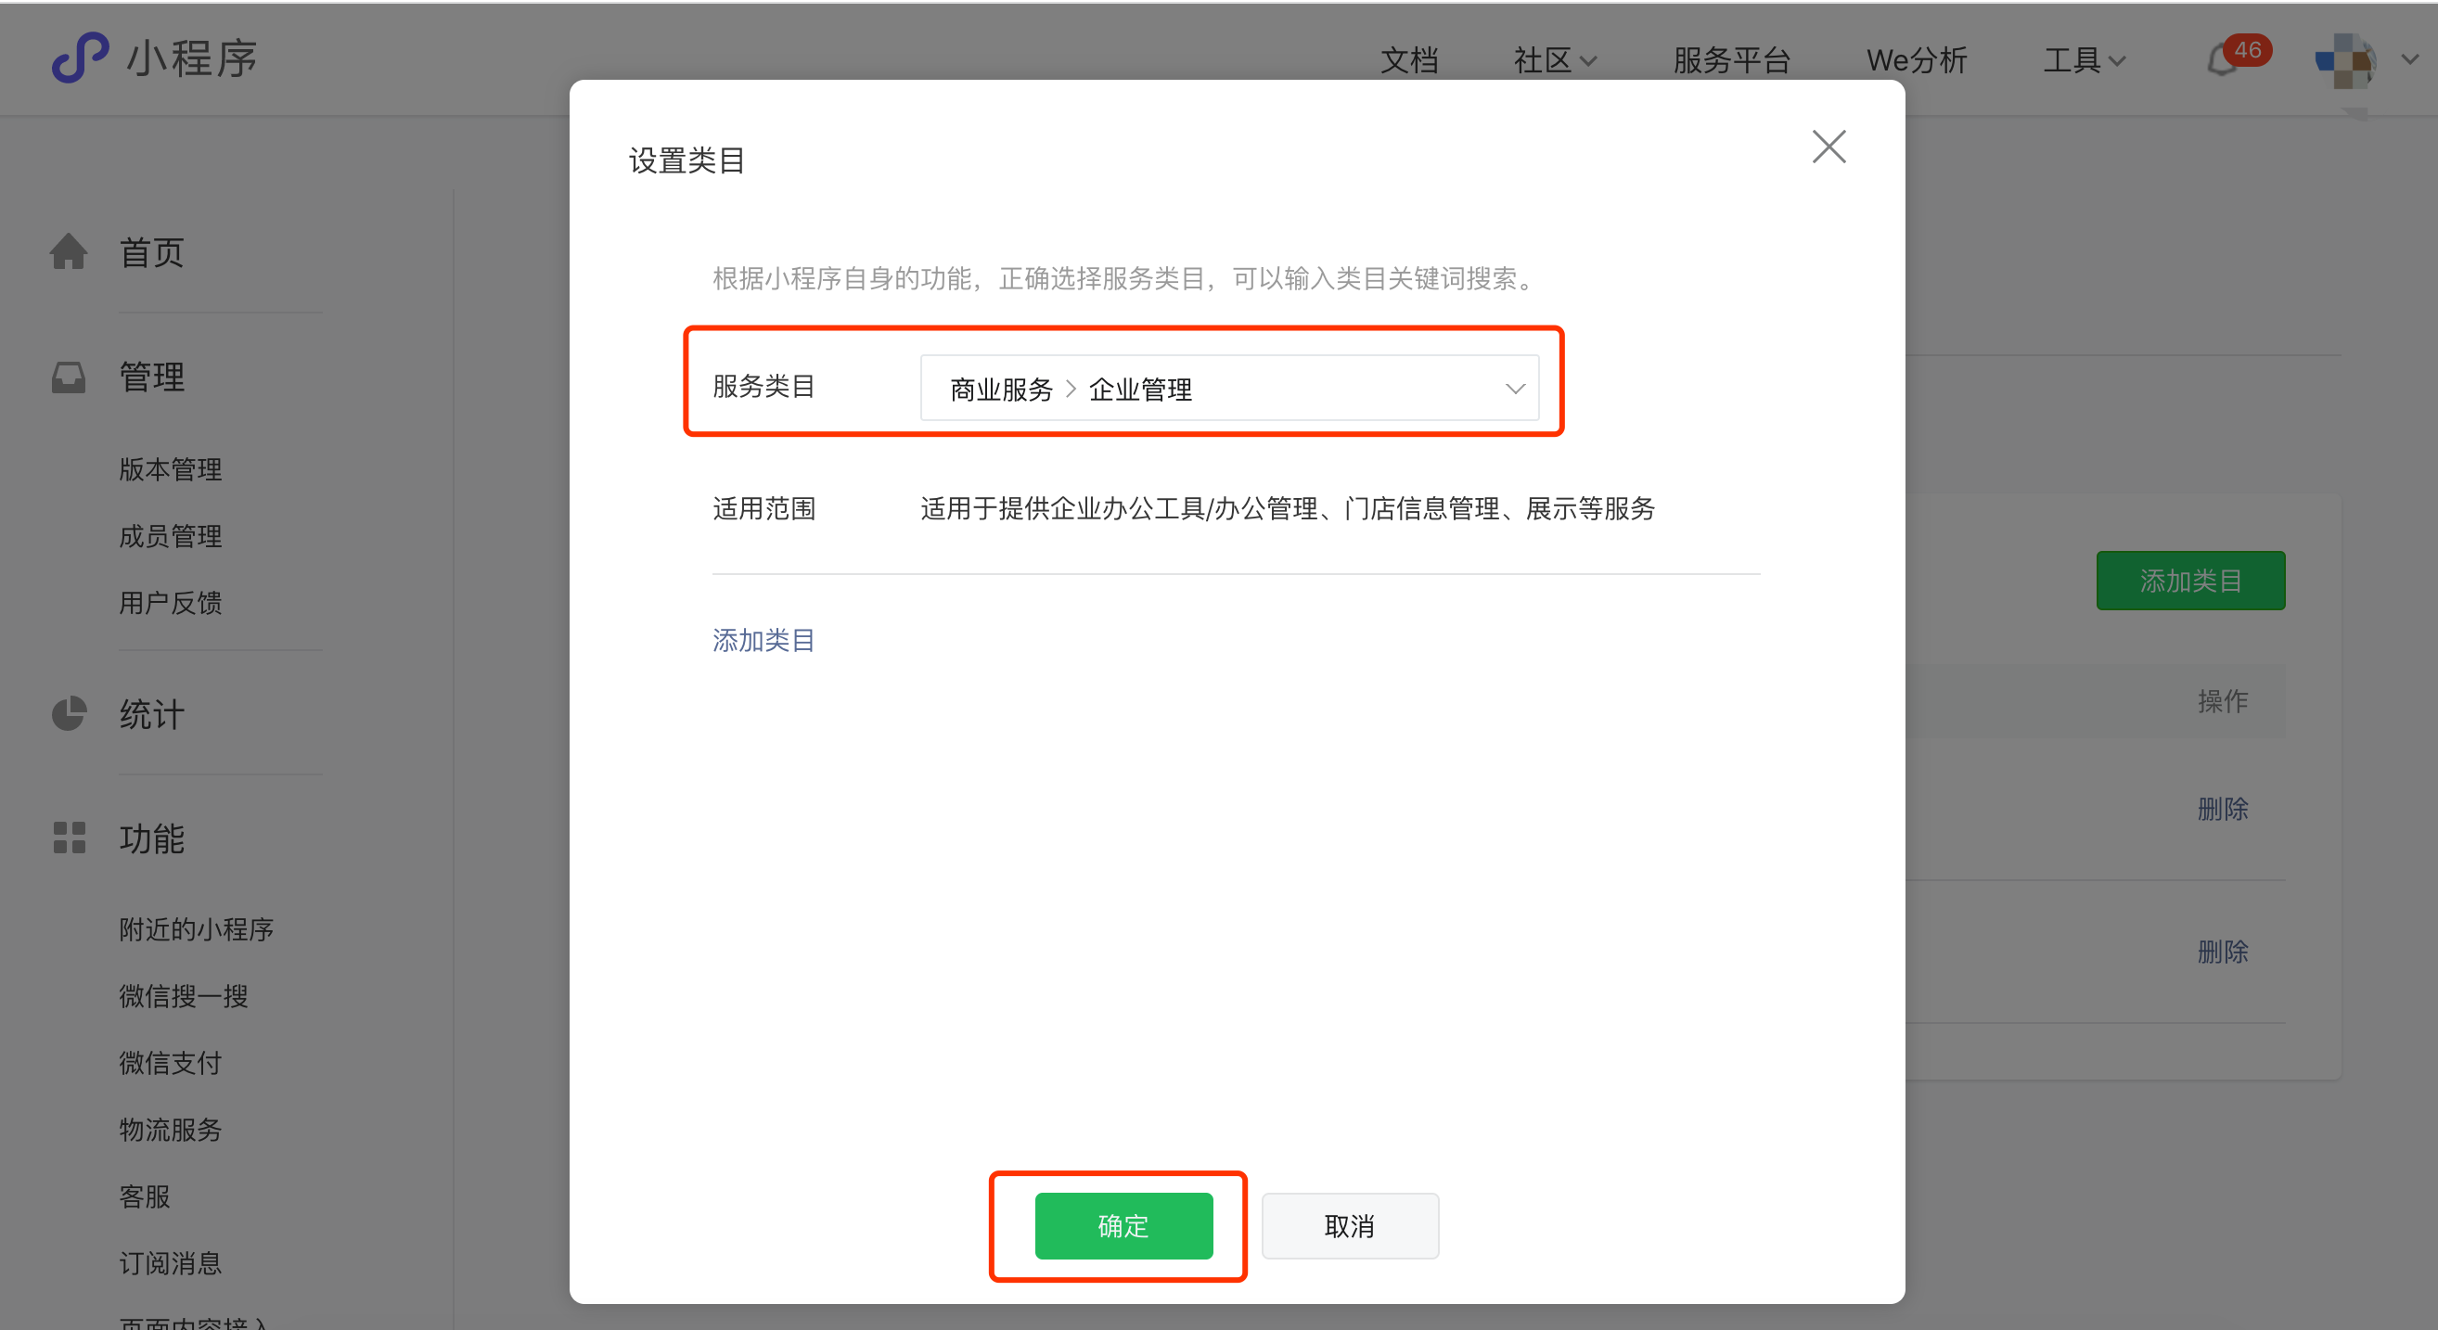
Task: Click the 小程序 logo icon
Action: click(x=80, y=58)
